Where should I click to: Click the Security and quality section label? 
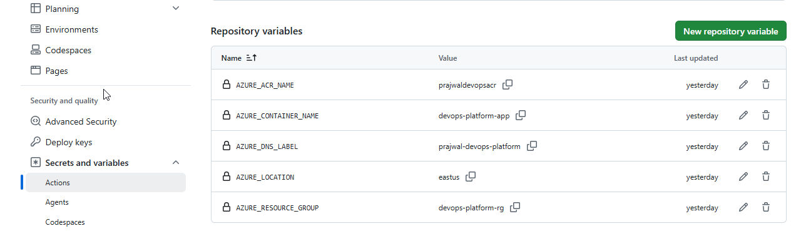[x=64, y=101]
